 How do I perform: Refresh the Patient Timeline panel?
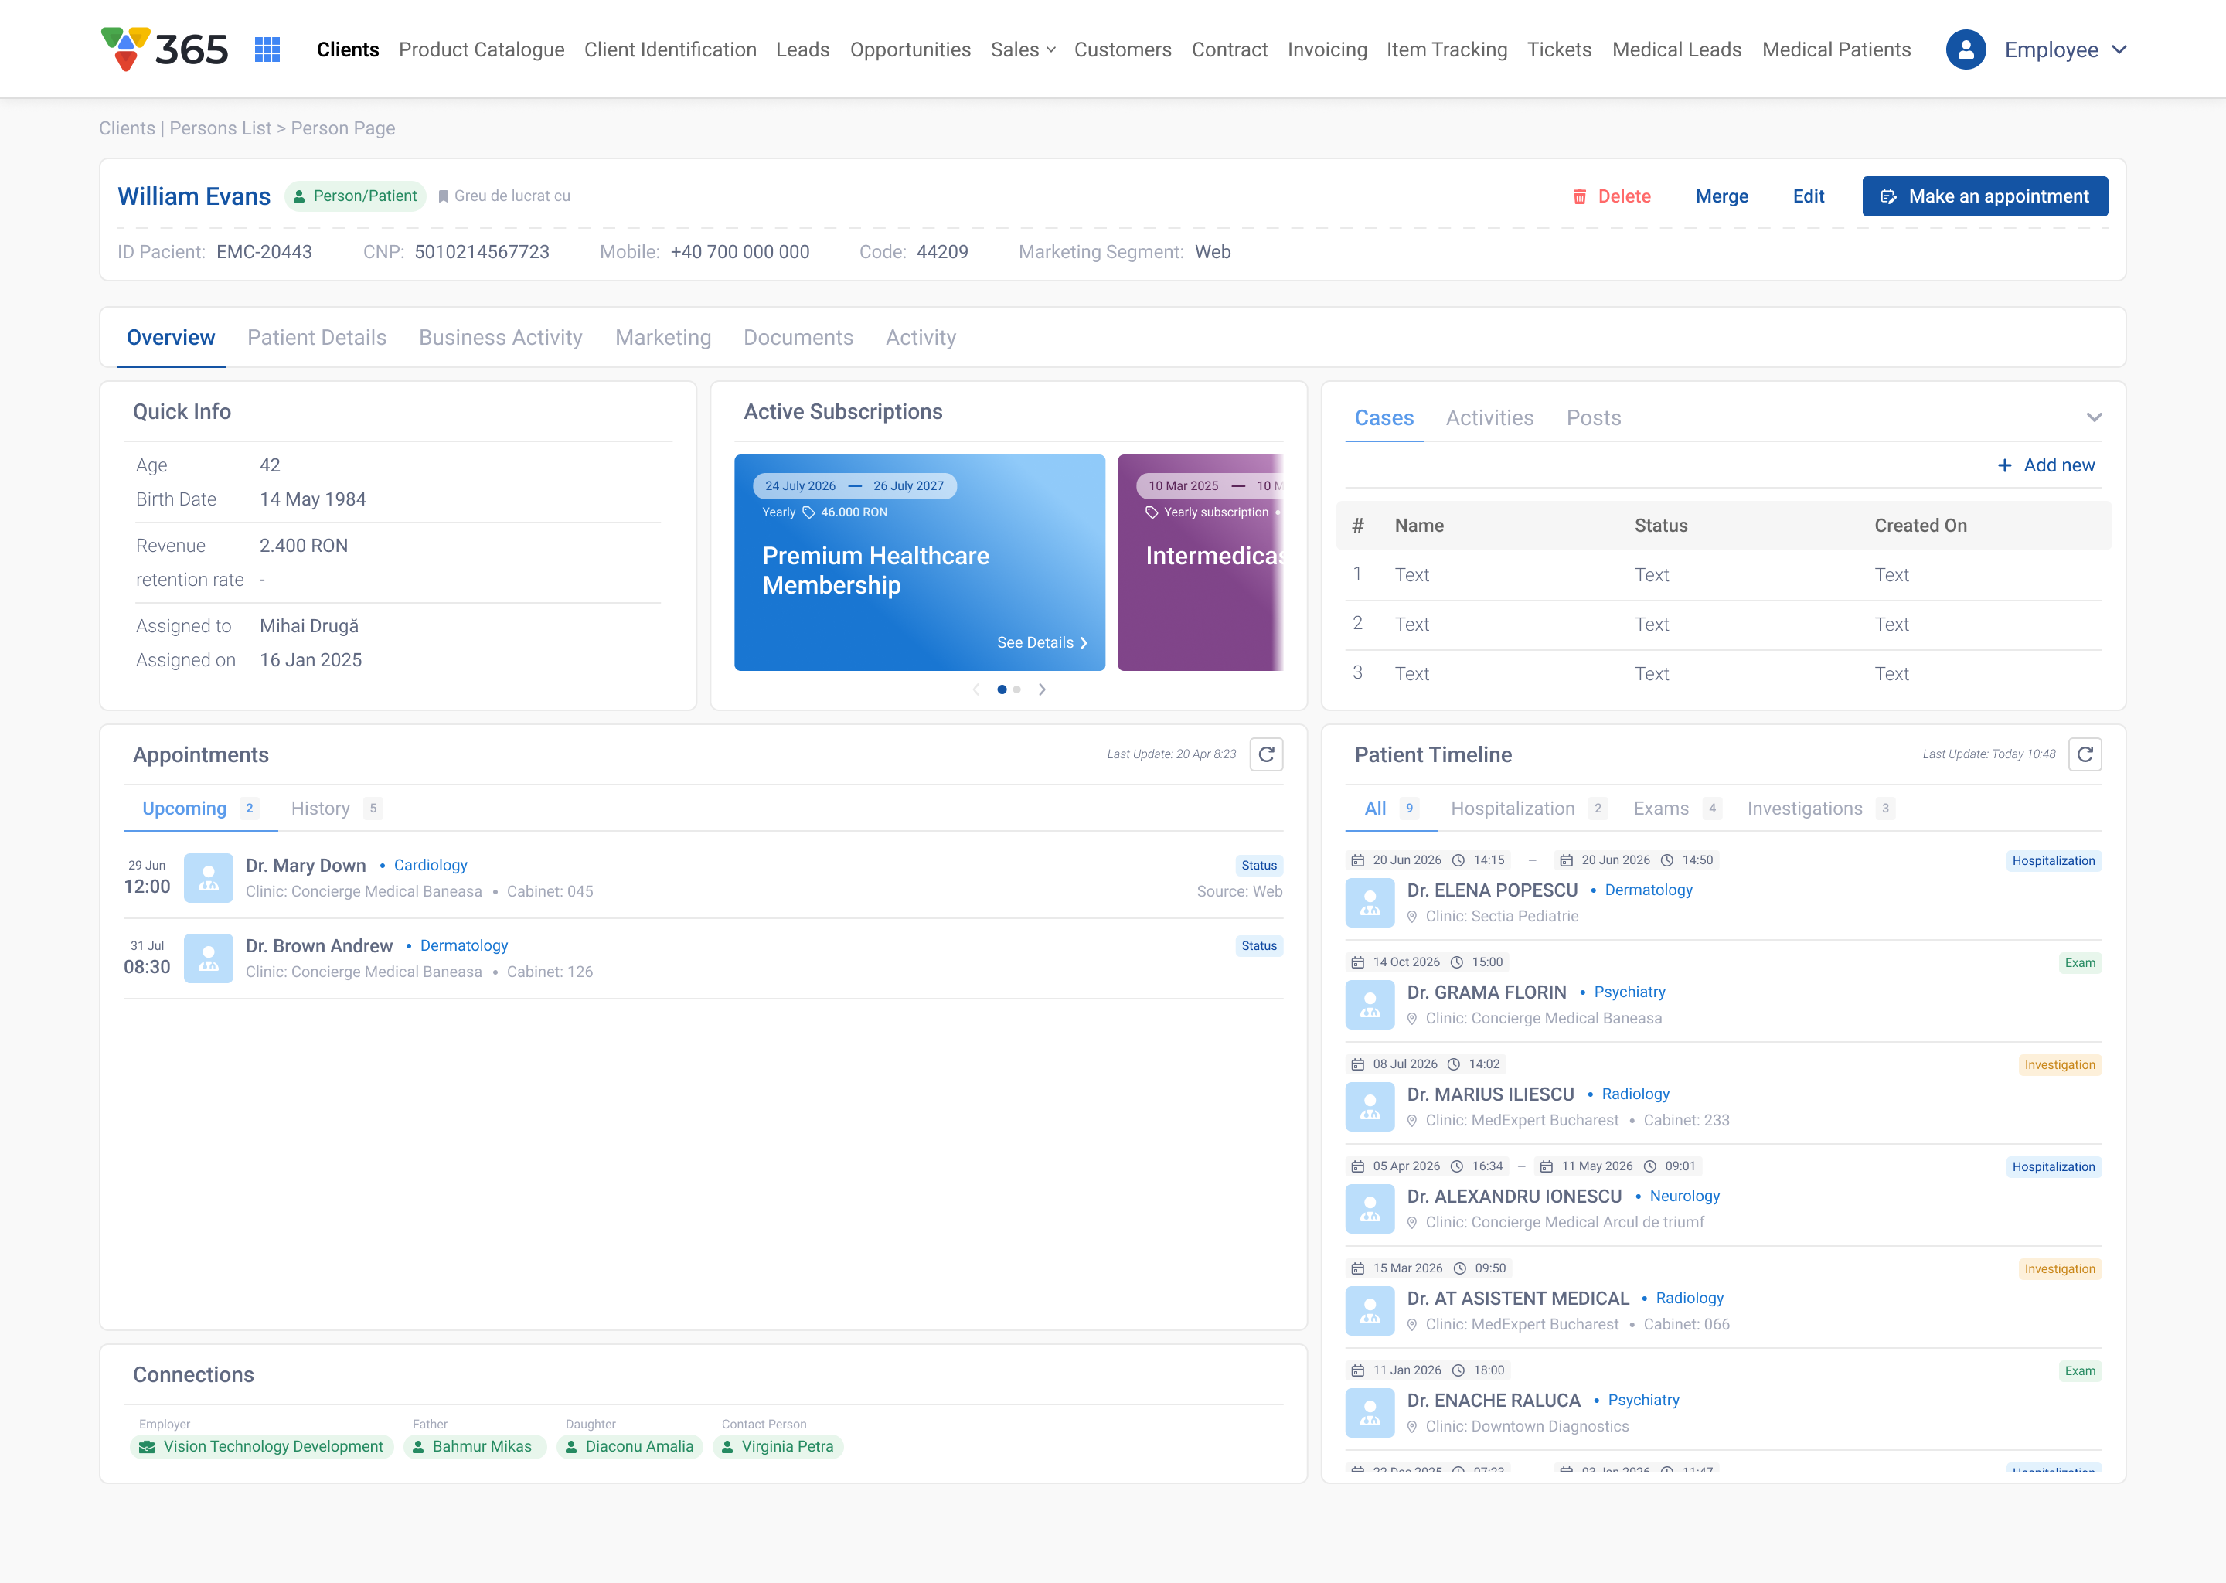click(x=2085, y=754)
